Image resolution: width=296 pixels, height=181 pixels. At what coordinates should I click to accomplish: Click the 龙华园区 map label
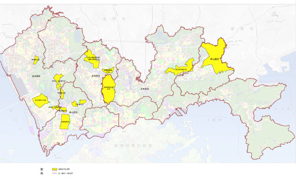96,75
